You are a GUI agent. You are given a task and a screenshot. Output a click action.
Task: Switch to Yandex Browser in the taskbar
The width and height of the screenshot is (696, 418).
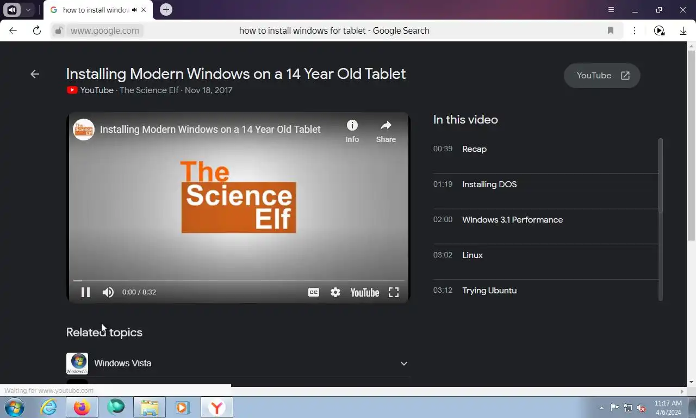click(217, 407)
